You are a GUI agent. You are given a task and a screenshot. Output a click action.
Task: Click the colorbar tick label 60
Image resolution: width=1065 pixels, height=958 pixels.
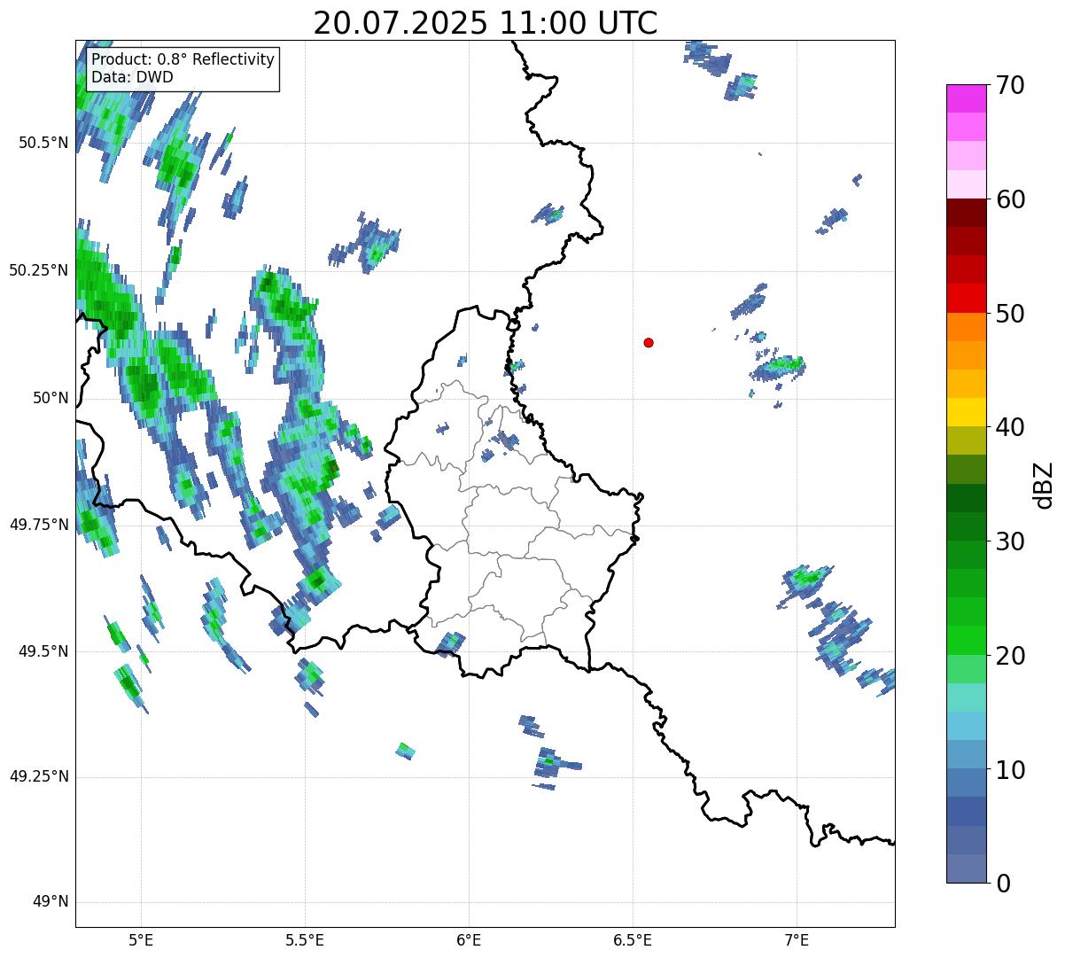1011,199
